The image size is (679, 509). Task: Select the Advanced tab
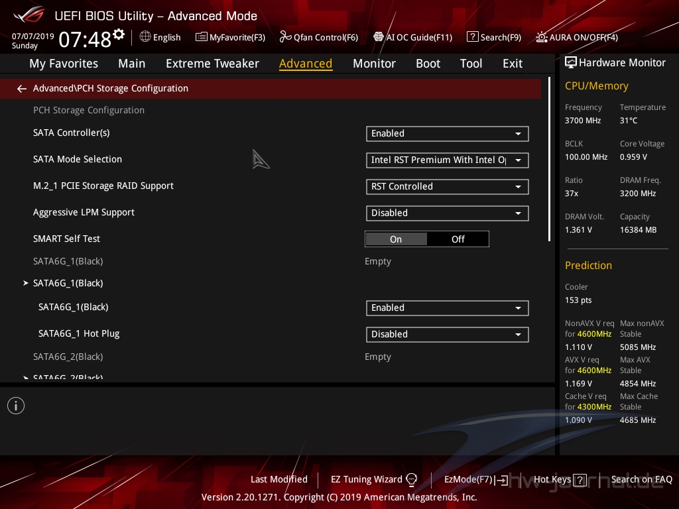coord(306,64)
